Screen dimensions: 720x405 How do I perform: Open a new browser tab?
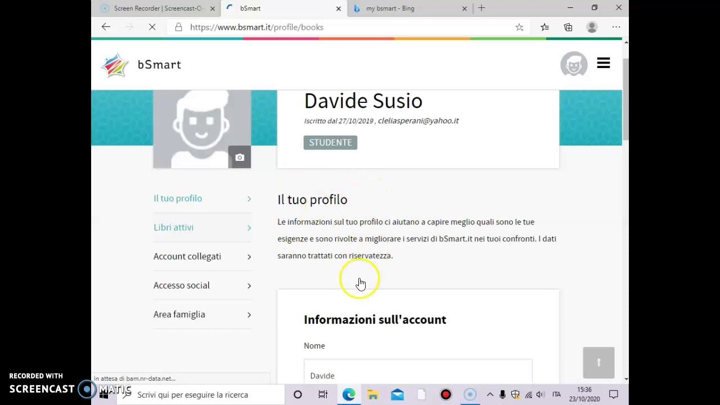tap(481, 8)
